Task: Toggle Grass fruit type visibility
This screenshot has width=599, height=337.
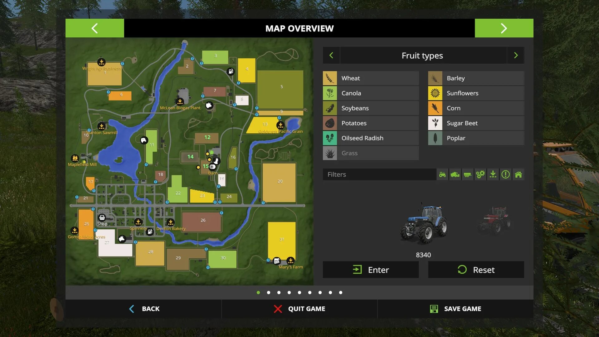Action: coord(370,153)
